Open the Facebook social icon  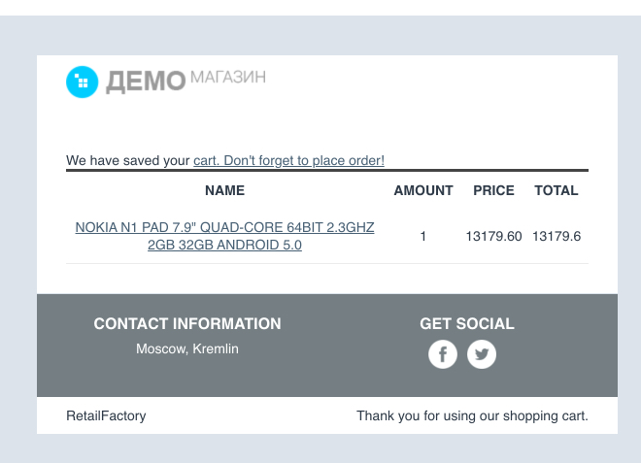tap(443, 354)
